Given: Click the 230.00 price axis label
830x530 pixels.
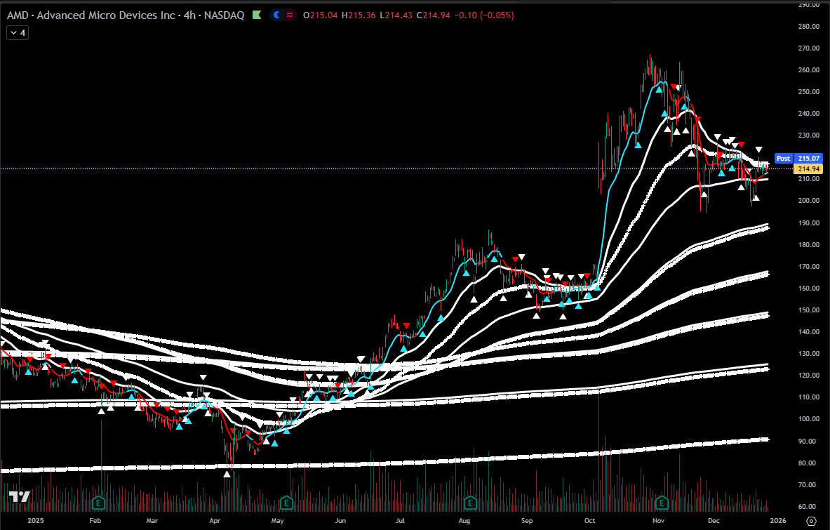Looking at the screenshot, I should click(808, 135).
